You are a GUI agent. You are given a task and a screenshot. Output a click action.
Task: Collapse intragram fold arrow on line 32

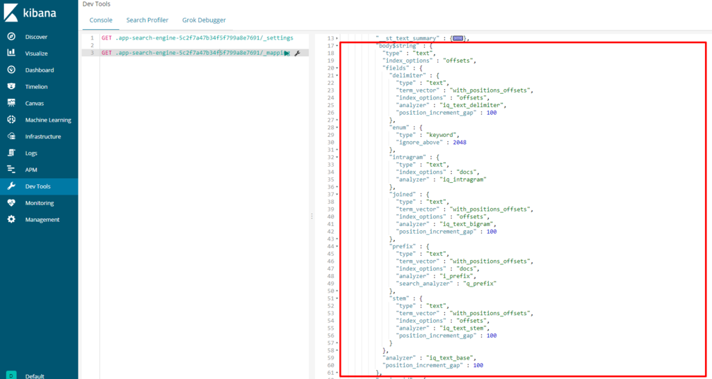[x=337, y=157]
